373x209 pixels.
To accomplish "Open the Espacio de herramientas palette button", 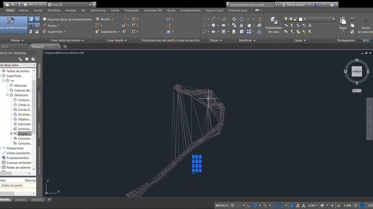I will pyautogui.click(x=13, y=24).
